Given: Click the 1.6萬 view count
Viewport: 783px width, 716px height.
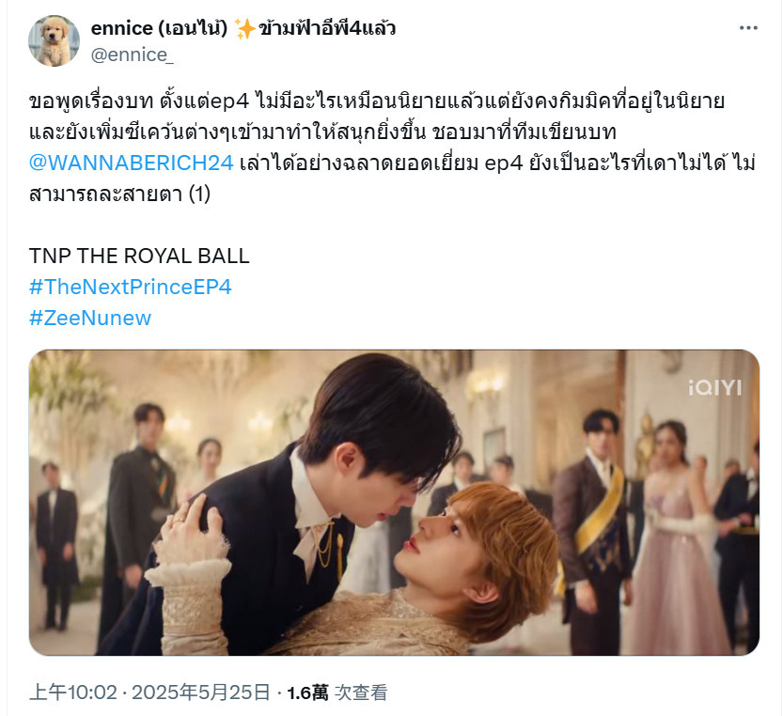Looking at the screenshot, I should (x=307, y=693).
